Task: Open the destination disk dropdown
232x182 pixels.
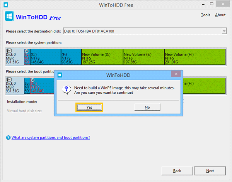Action: point(224,31)
